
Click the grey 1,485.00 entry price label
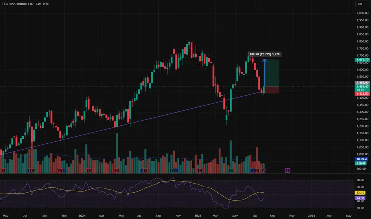pyautogui.click(x=362, y=83)
